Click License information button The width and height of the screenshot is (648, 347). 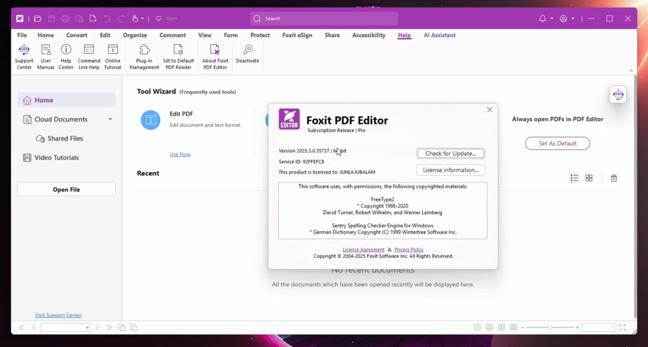[x=451, y=170]
